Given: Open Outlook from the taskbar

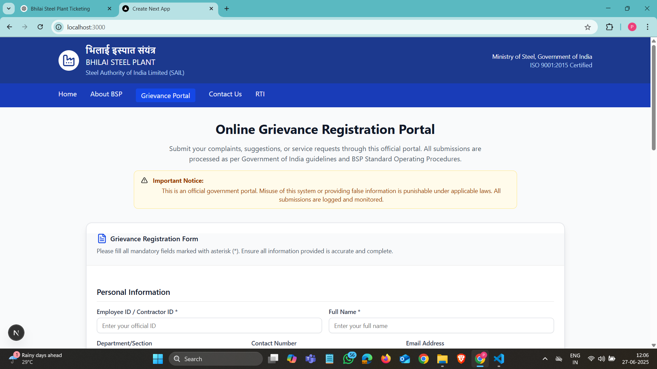Looking at the screenshot, I should click(x=405, y=359).
